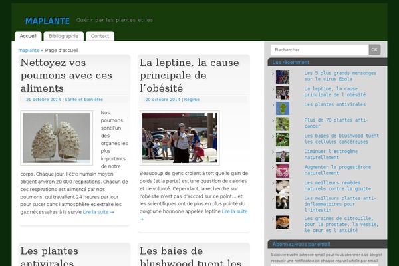This screenshot has height=266, width=399.
Task: Open thumbnail for graines de citrouille entry
Action: click(283, 223)
